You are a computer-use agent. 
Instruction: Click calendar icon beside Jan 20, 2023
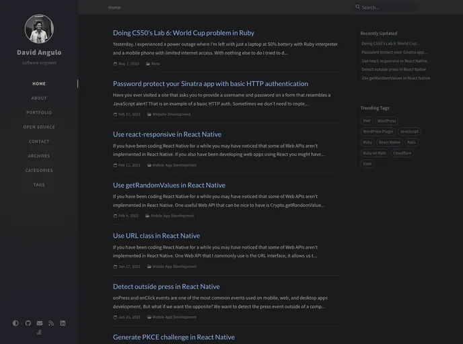(x=115, y=317)
